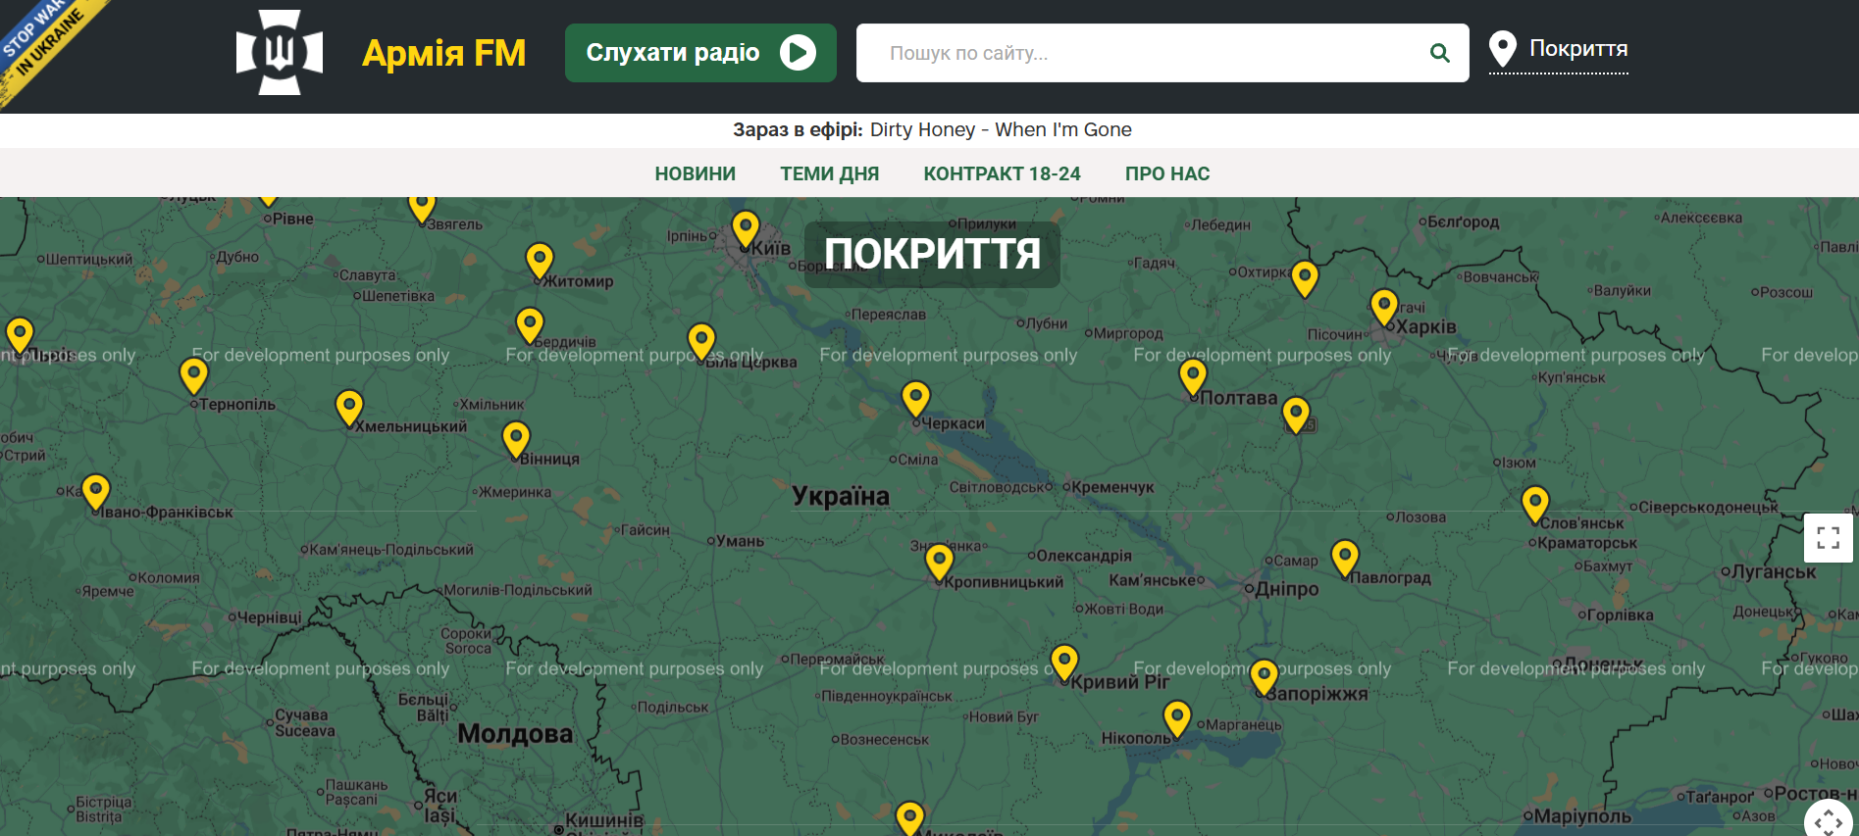Select the map marker at Харків
The image size is (1859, 836).
tap(1384, 309)
